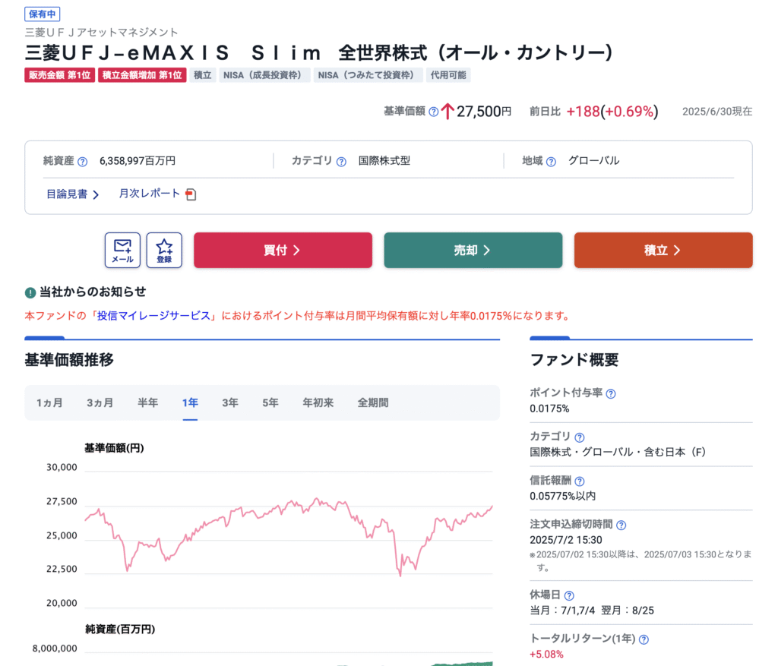778x666 pixels.
Task: Click the 2025/6/30現在 date text
Action: click(x=717, y=112)
